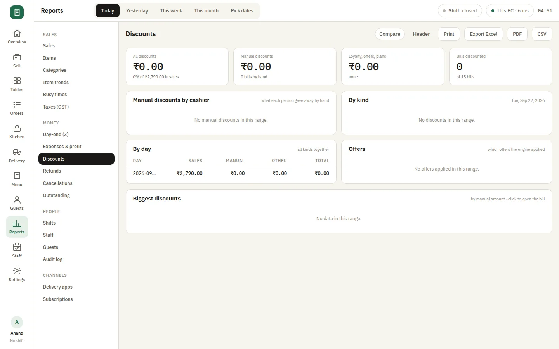Open the Categories report
Image resolution: width=559 pixels, height=349 pixels.
[76, 70]
